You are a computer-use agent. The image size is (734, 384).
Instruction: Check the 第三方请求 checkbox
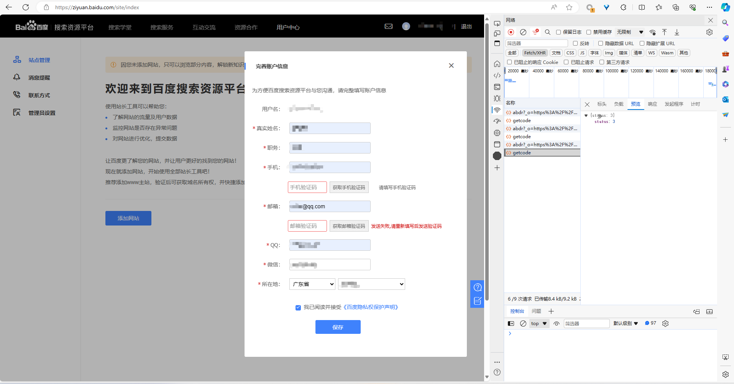602,62
